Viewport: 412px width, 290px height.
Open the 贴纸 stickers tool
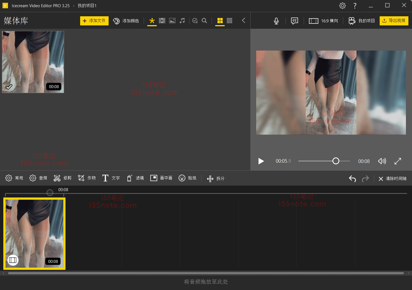point(187,178)
